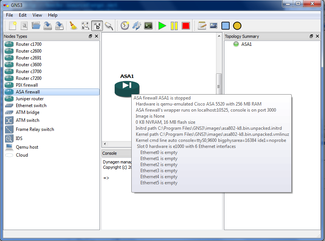The width and height of the screenshot is (325, 241).
Task: Open the View menu
Action: [x=37, y=15]
